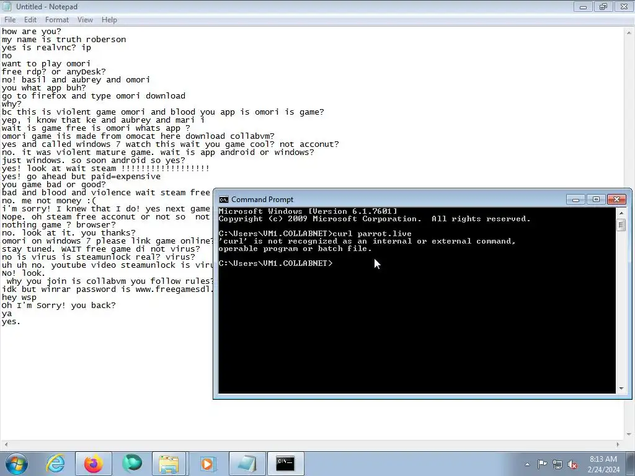Open Command Prompt title bar system icon

click(223, 200)
